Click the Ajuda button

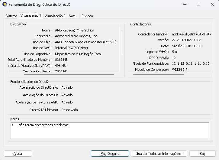[18, 154]
